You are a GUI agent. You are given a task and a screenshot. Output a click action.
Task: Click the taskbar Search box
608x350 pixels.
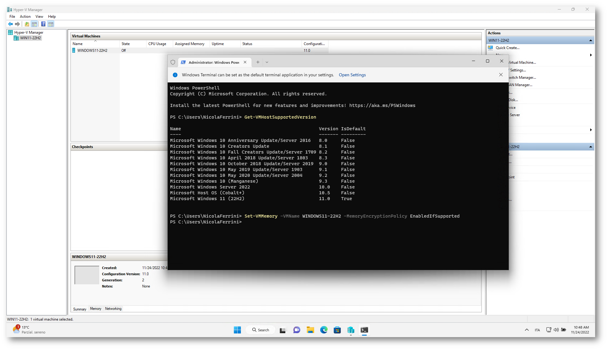[261, 330]
